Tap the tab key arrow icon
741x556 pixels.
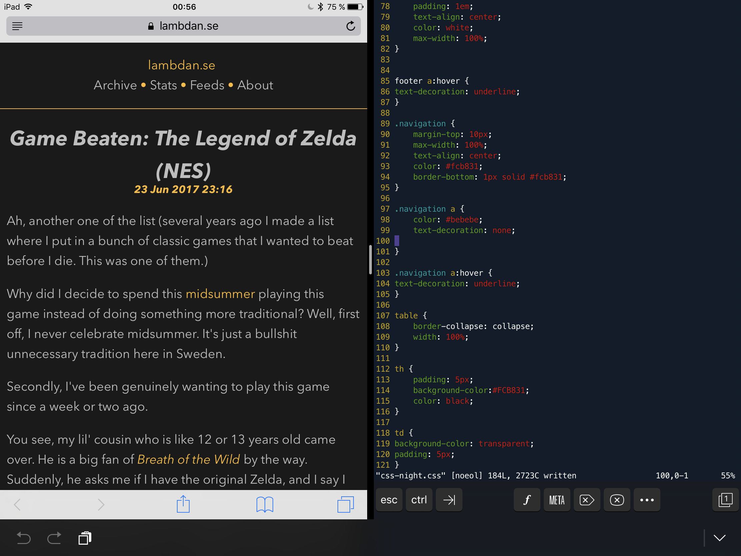pos(449,500)
